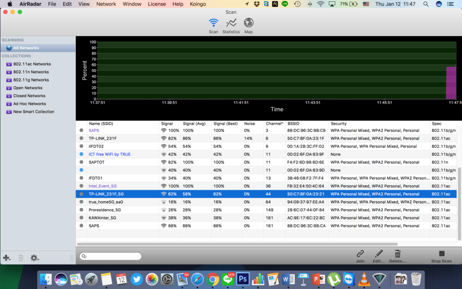Select Open Networks collection in sidebar
This screenshot has width=462, height=289.
coord(28,88)
